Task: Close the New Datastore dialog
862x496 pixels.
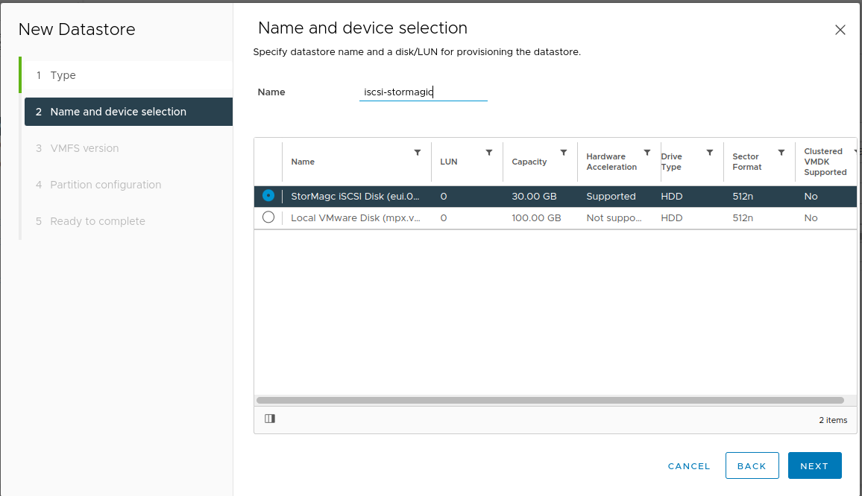Action: [x=840, y=31]
